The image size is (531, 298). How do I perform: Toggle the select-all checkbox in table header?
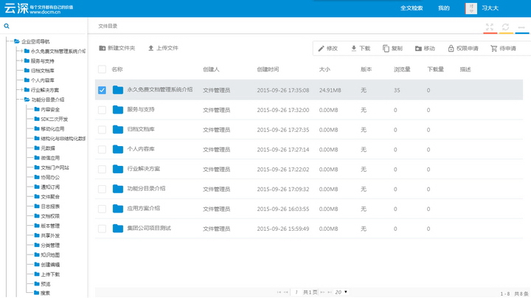103,69
